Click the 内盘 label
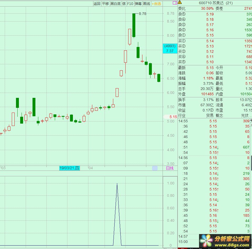252x249 pixels. pyautogui.click(x=219, y=94)
